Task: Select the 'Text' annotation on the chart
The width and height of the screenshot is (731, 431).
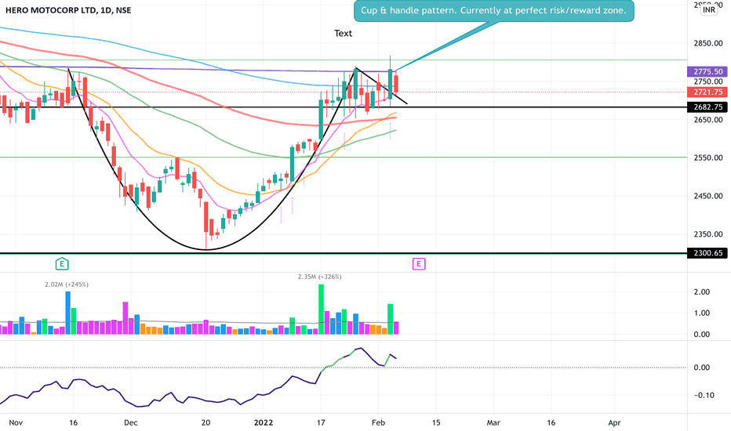Action: 343,34
